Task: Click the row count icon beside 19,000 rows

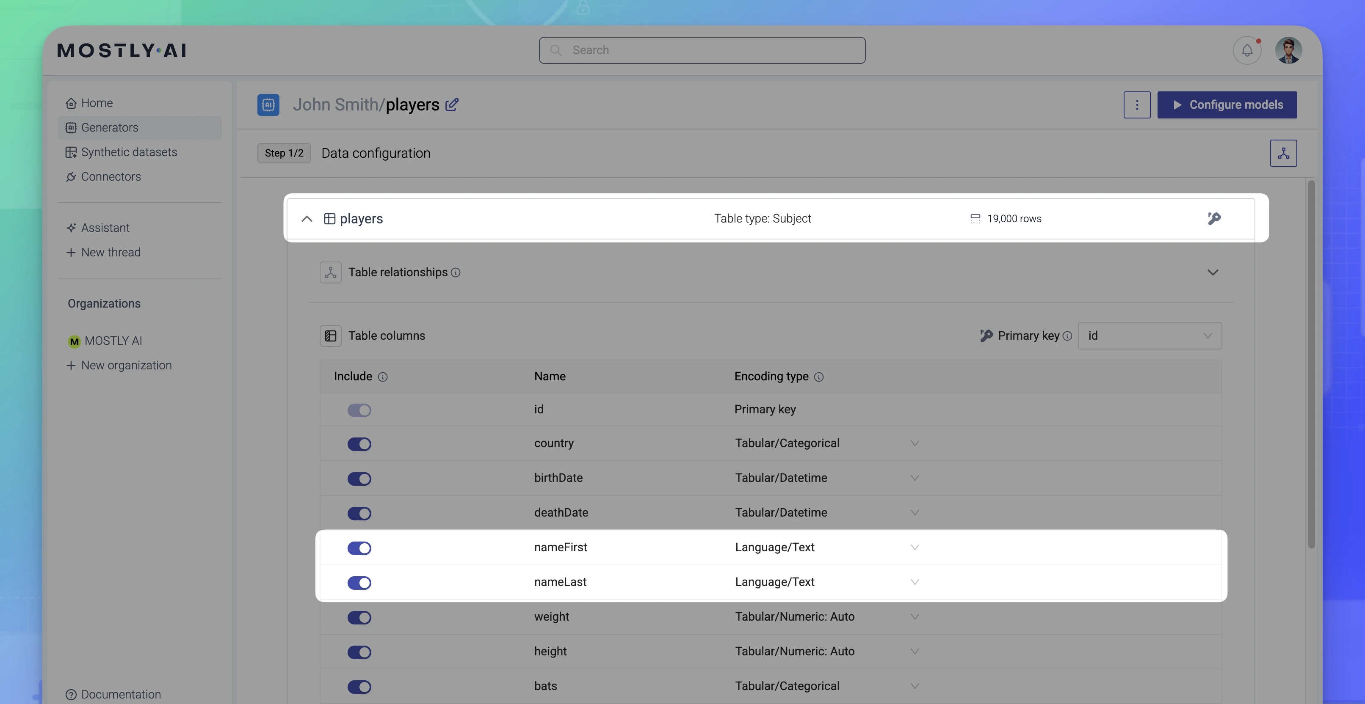Action: coord(975,219)
